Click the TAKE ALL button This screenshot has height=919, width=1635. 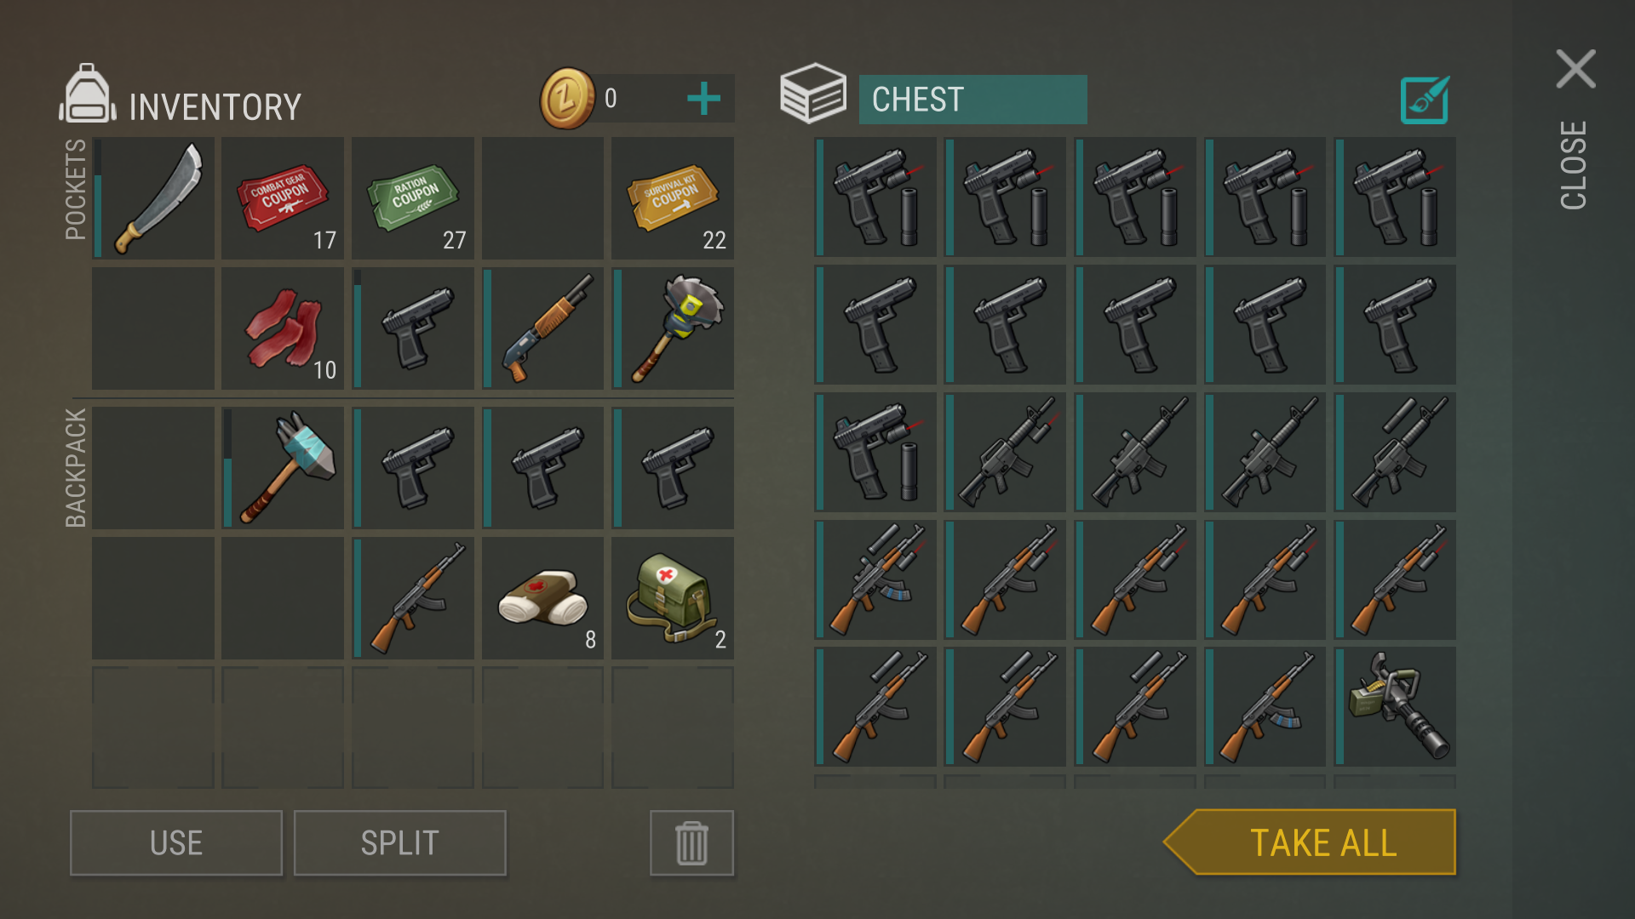tap(1310, 842)
